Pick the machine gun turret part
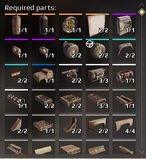146x159 pixels. pyautogui.click(x=71, y=76)
